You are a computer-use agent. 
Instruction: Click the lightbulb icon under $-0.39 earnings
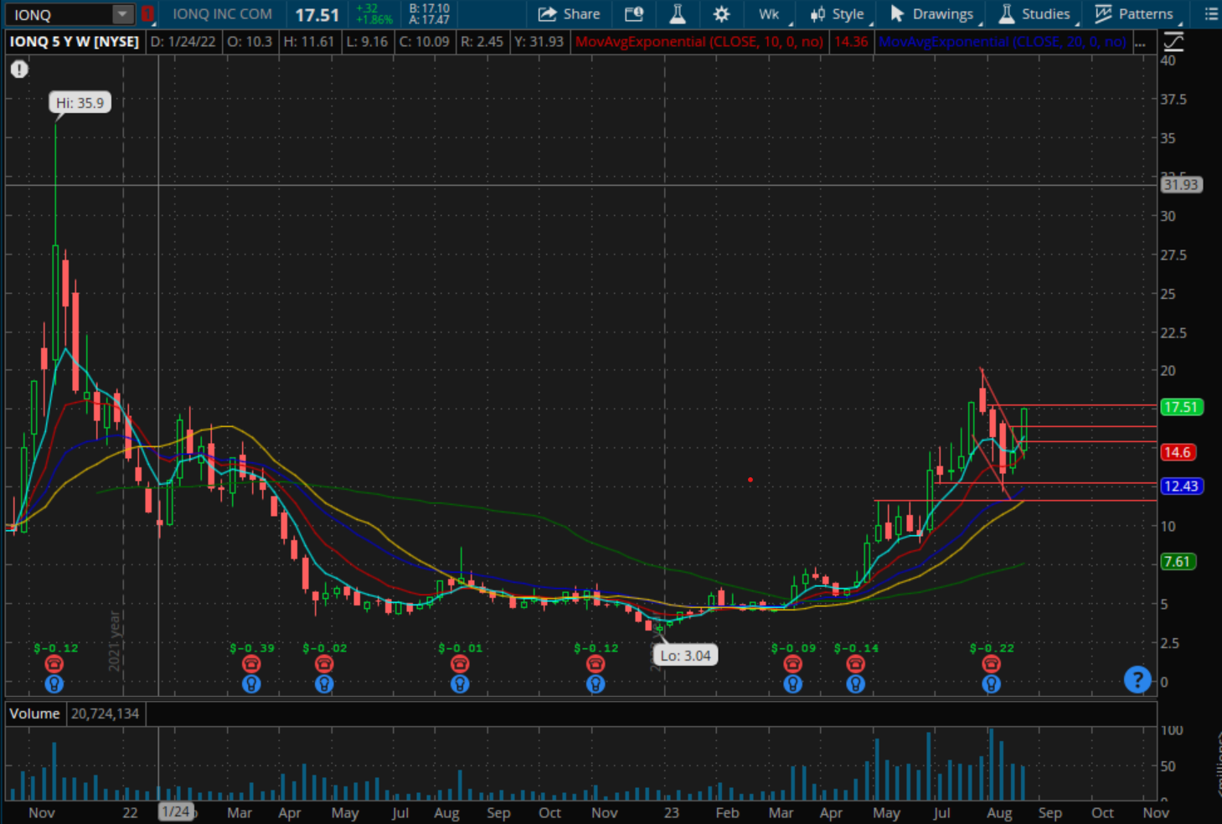251,684
